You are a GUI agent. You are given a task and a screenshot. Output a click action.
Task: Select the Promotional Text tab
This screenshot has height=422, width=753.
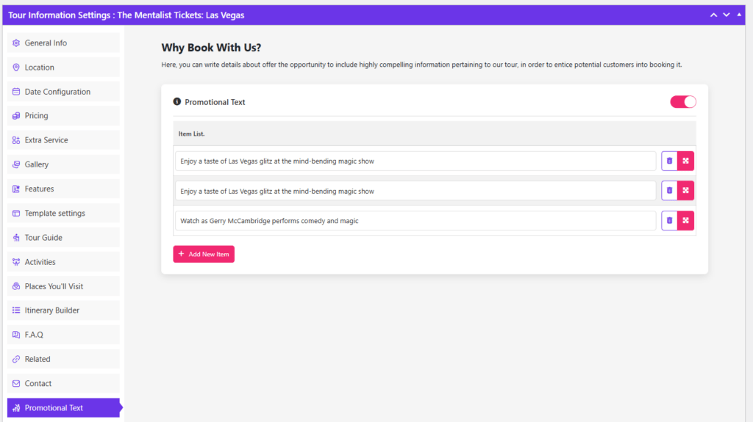click(x=63, y=408)
